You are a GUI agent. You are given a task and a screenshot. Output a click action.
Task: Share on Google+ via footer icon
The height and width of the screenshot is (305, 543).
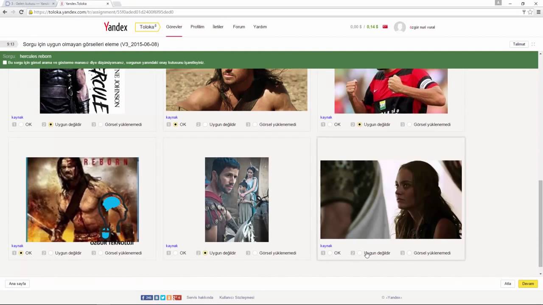(177, 297)
